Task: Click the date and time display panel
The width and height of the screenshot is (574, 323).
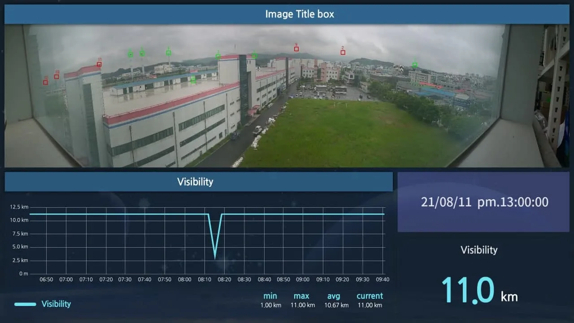Action: click(x=483, y=202)
